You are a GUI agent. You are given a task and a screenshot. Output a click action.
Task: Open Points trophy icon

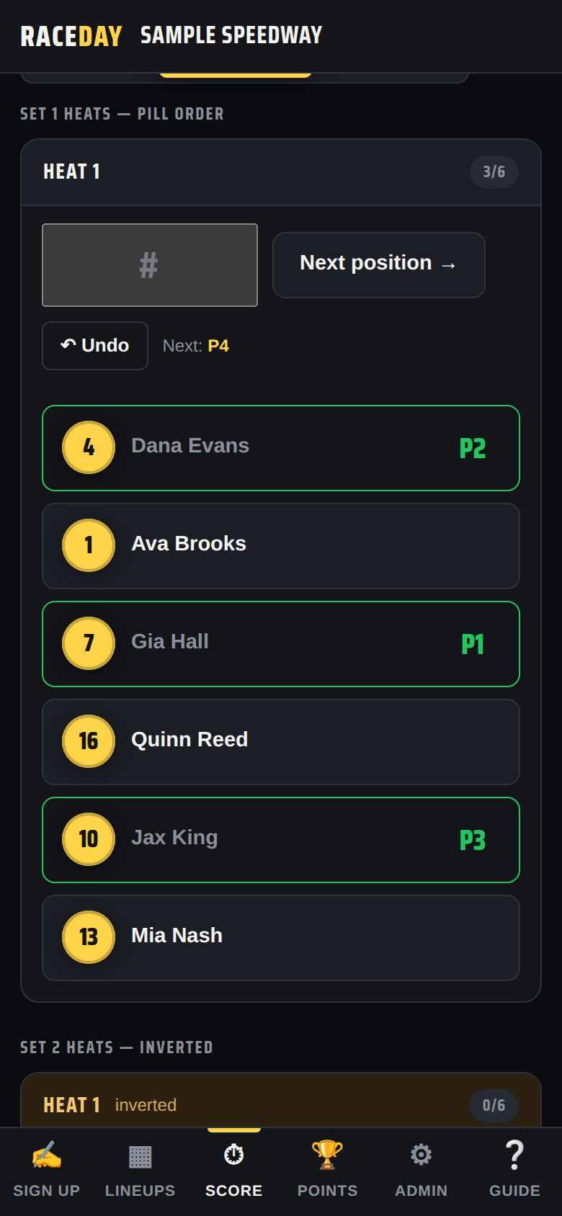327,1155
